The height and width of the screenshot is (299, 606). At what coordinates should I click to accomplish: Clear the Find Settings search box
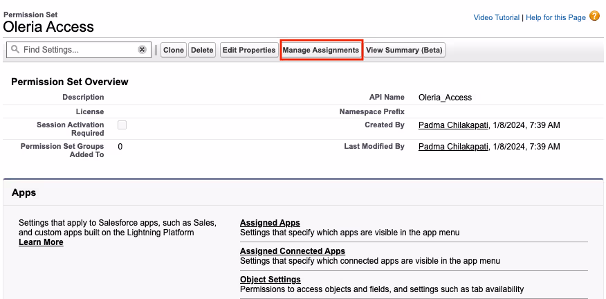(x=143, y=50)
